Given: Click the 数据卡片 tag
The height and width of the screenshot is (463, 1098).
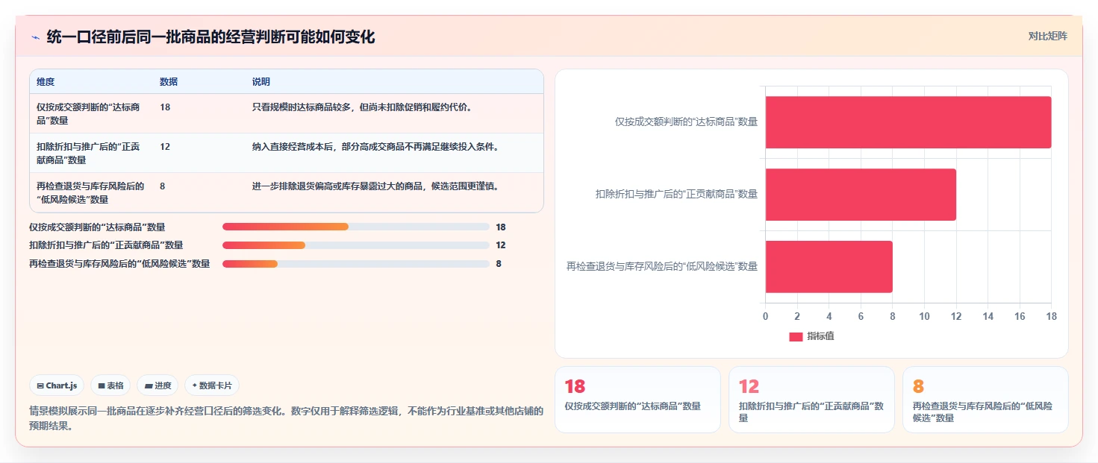Looking at the screenshot, I should [x=212, y=385].
